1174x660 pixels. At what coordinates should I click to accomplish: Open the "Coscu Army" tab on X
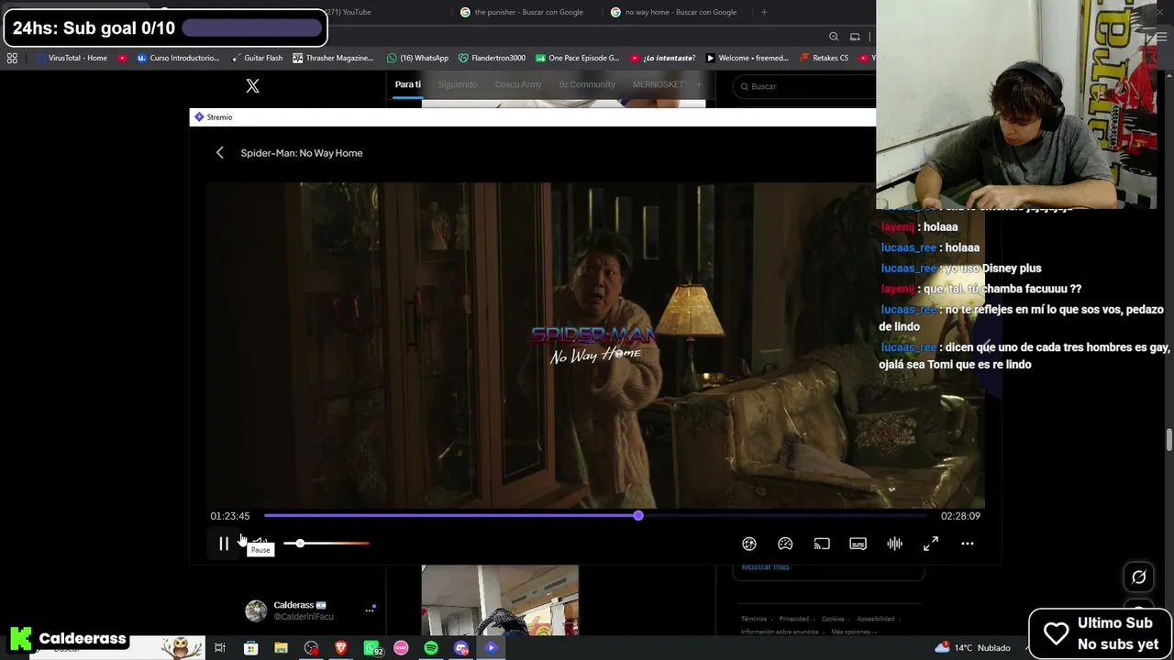[x=518, y=84]
